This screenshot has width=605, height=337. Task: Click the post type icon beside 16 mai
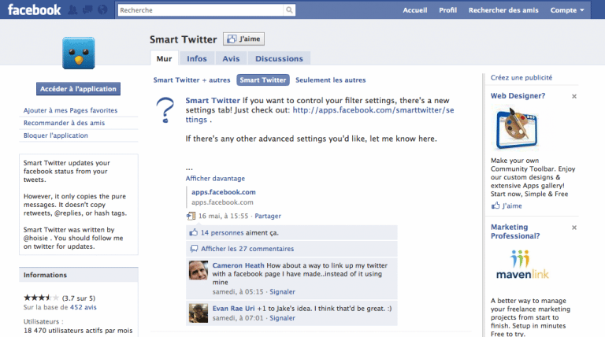(191, 216)
